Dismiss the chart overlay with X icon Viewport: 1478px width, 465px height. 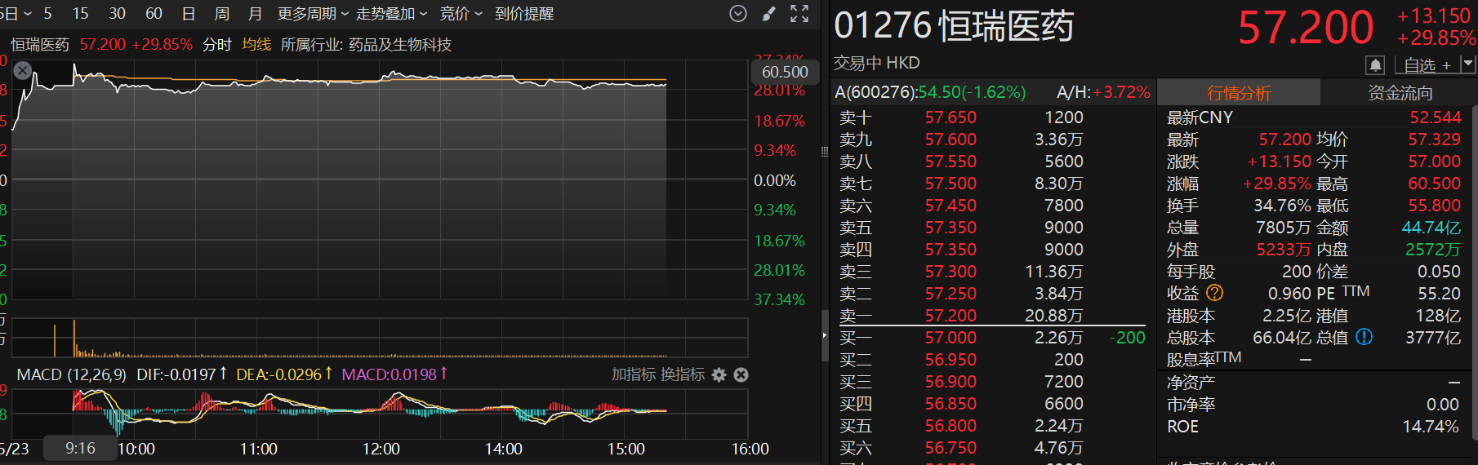pyautogui.click(x=23, y=71)
